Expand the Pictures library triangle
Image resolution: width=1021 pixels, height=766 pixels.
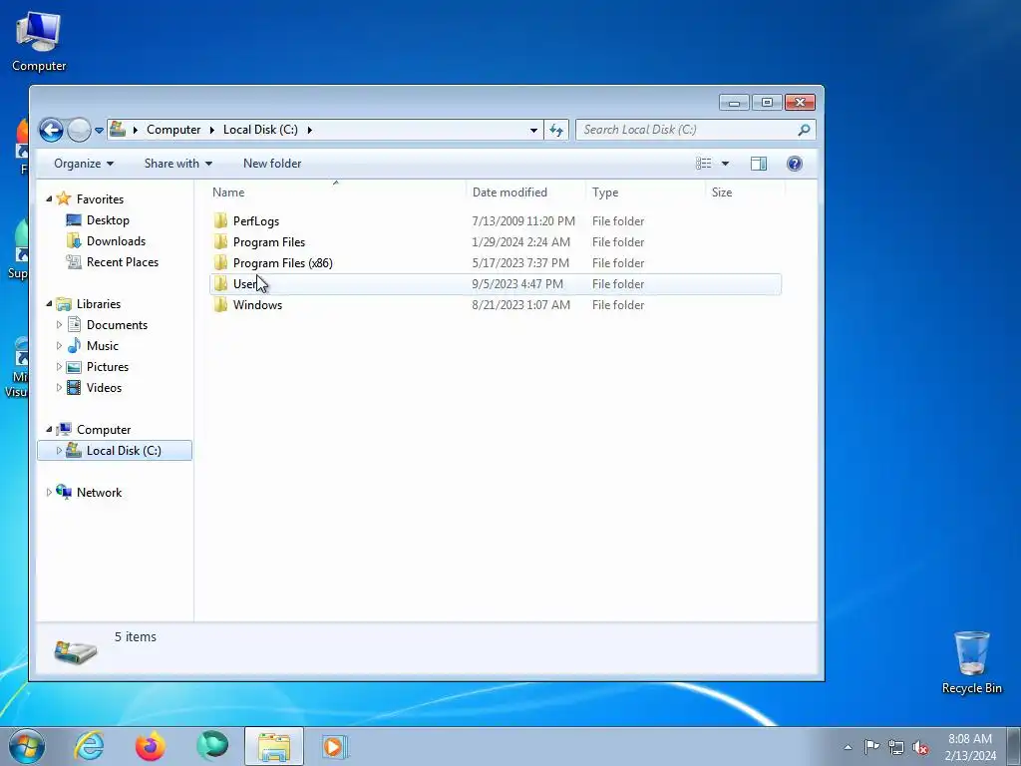(59, 367)
